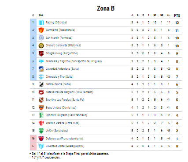The height and width of the screenshot is (162, 188).
Task: Sort table by the PTS column header
Action: coord(177,15)
